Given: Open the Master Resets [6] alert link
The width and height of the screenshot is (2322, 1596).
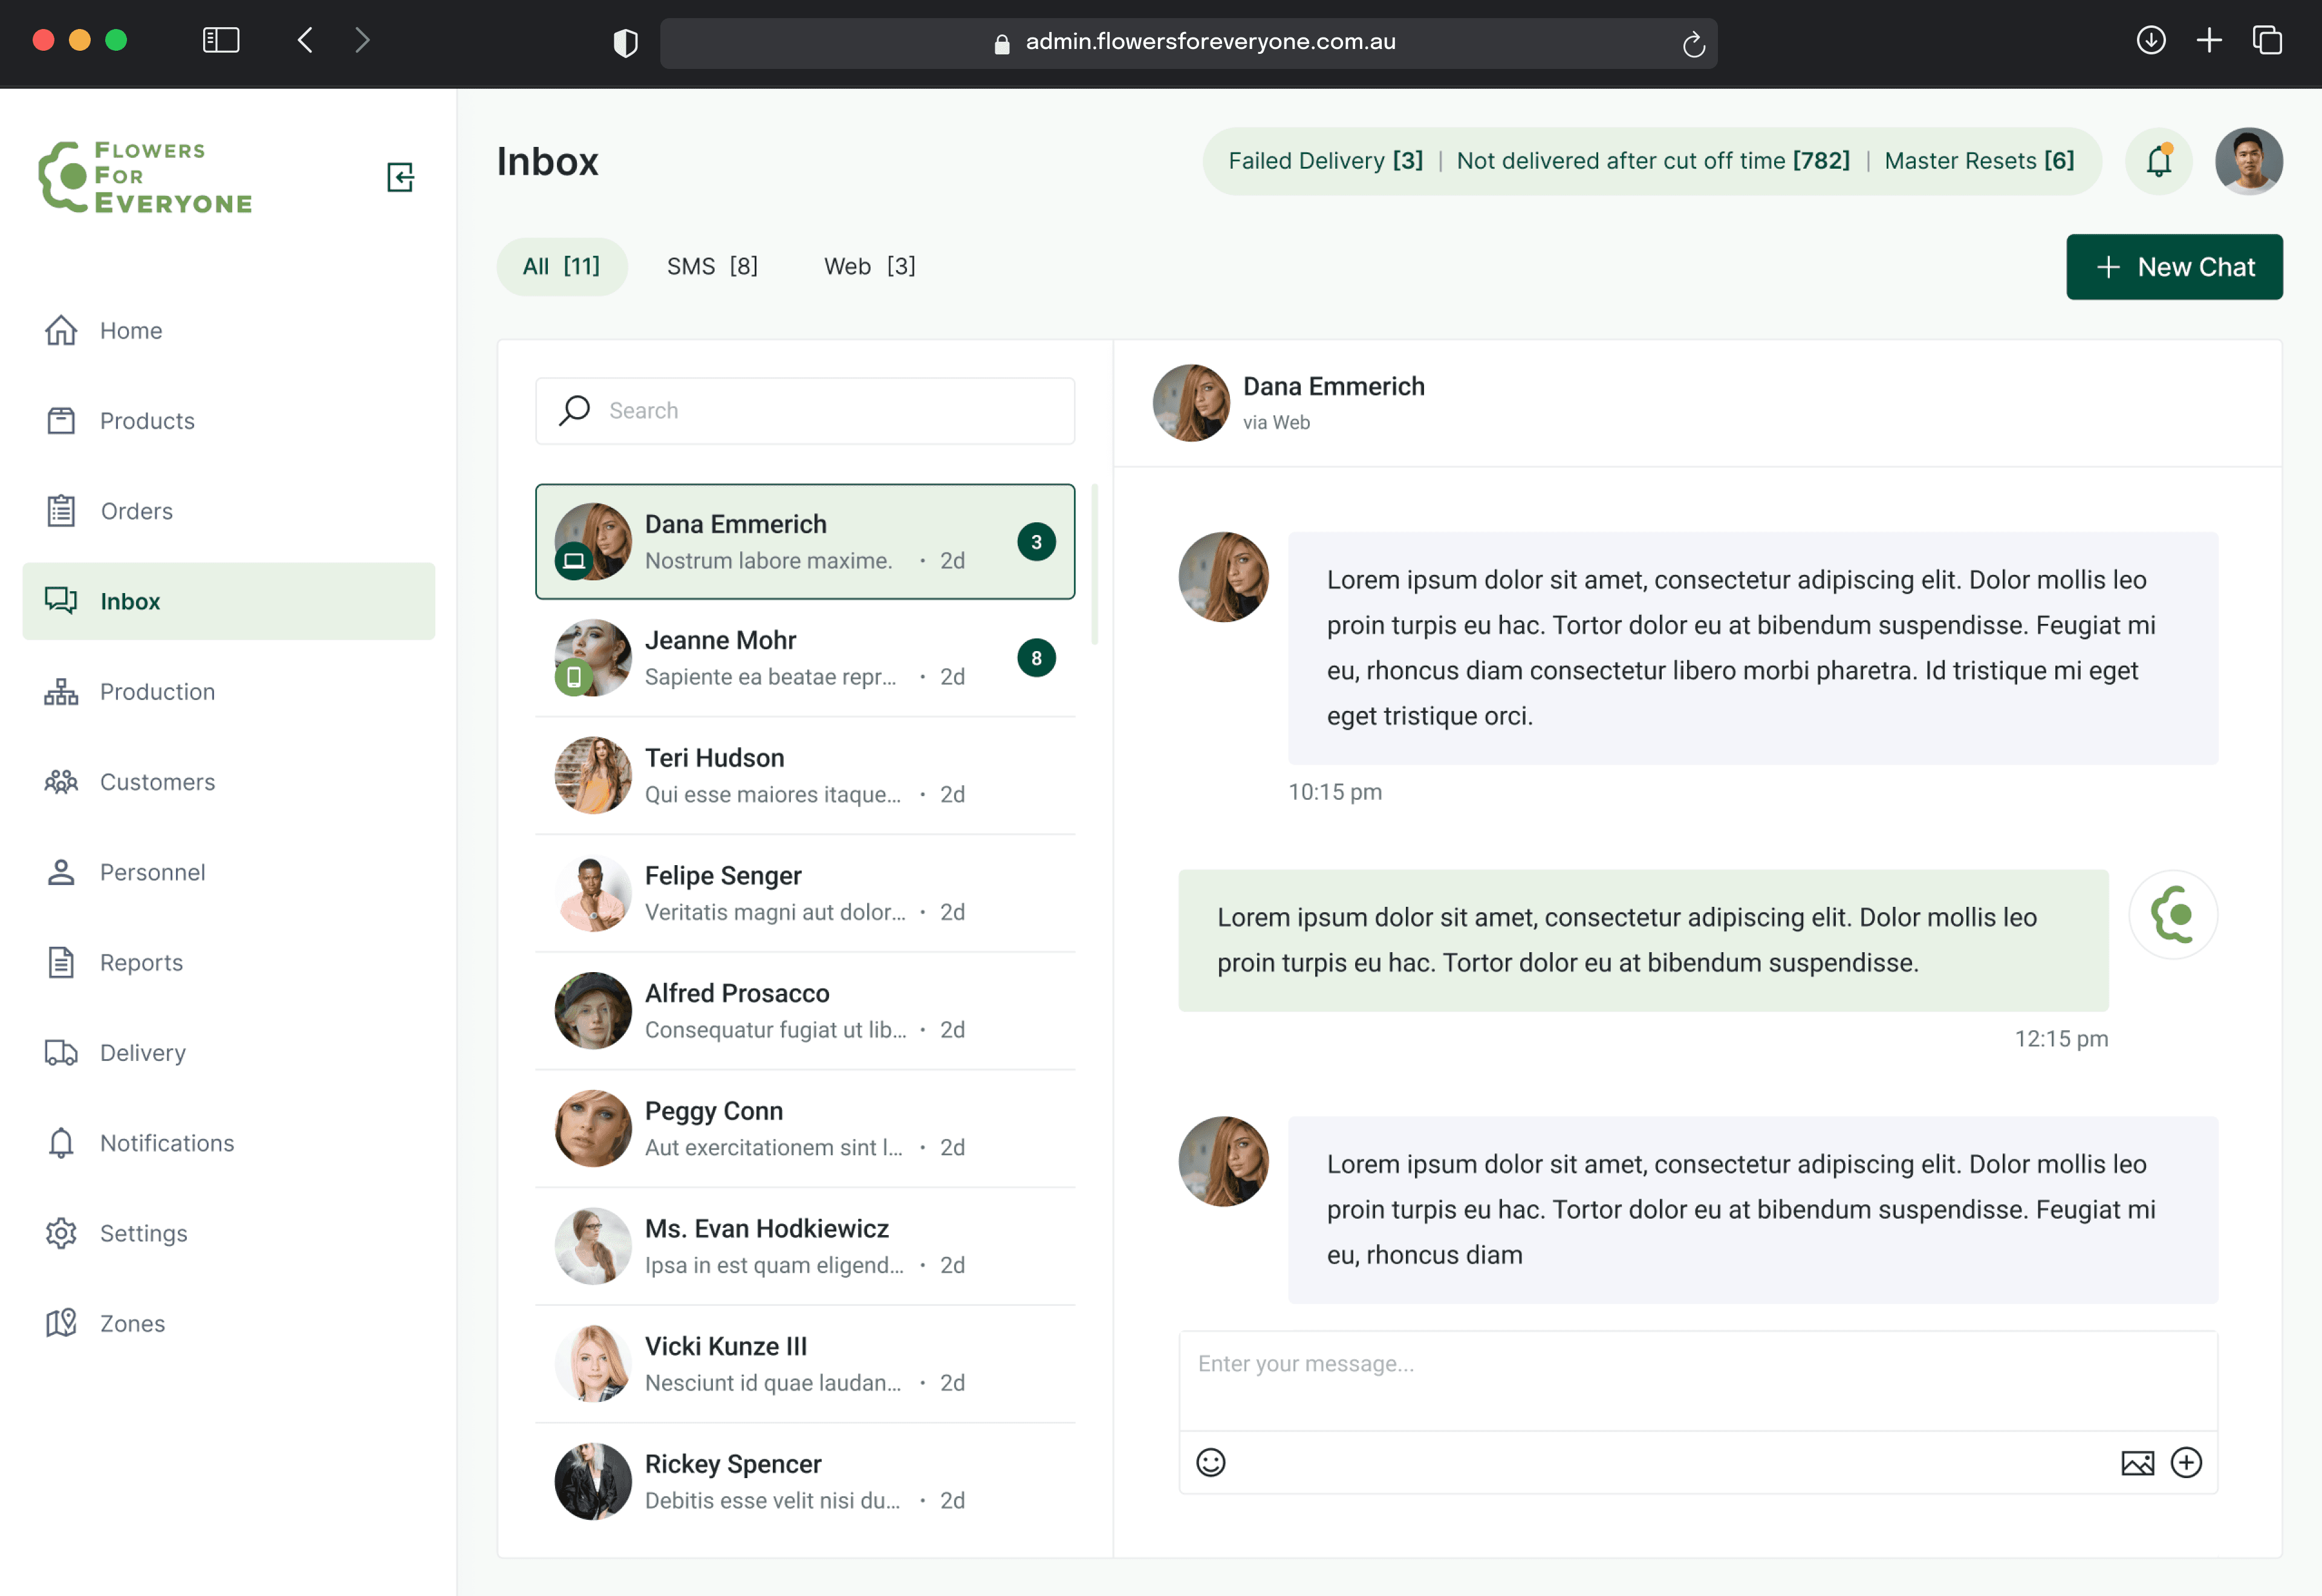Looking at the screenshot, I should click(1979, 161).
